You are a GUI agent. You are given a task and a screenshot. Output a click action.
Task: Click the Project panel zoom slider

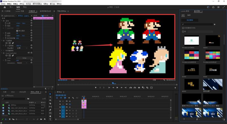pyautogui.click(x=20, y=119)
